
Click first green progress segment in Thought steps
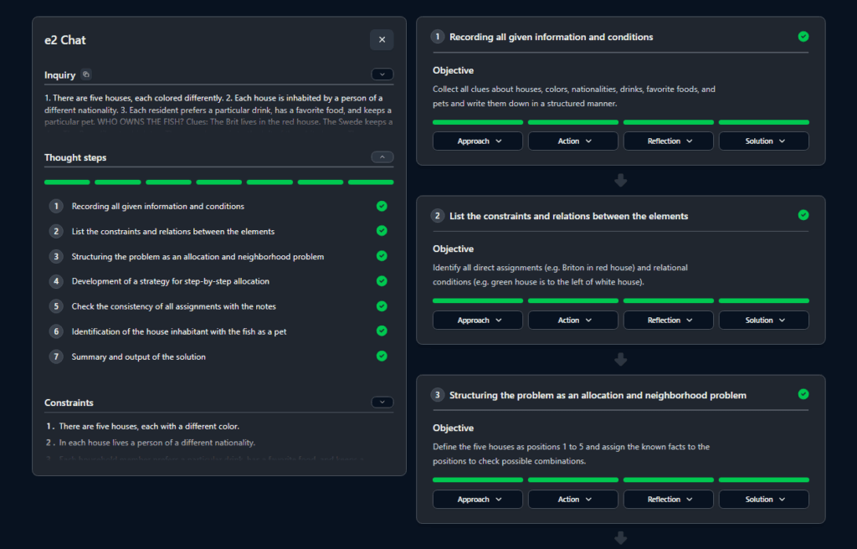point(67,182)
